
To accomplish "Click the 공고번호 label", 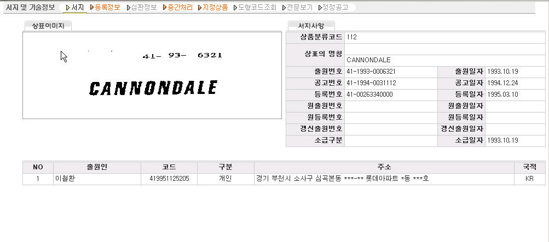I will (328, 83).
